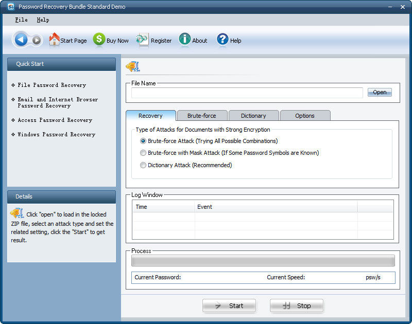Close the Password Recovery Bundle window
Screen dimensions: 412x324
[403, 7]
